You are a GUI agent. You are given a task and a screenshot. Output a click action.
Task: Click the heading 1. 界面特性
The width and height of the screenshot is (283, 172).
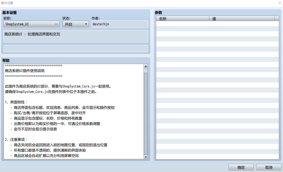pos(16,102)
